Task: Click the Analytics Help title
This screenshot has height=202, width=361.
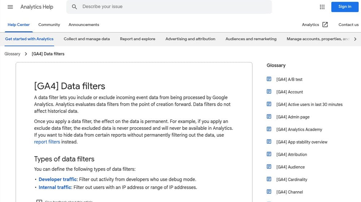Action: coord(37,7)
